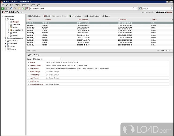The image size is (174, 136).
Task: Open the Default Settings toolbar button
Action: 34,16
